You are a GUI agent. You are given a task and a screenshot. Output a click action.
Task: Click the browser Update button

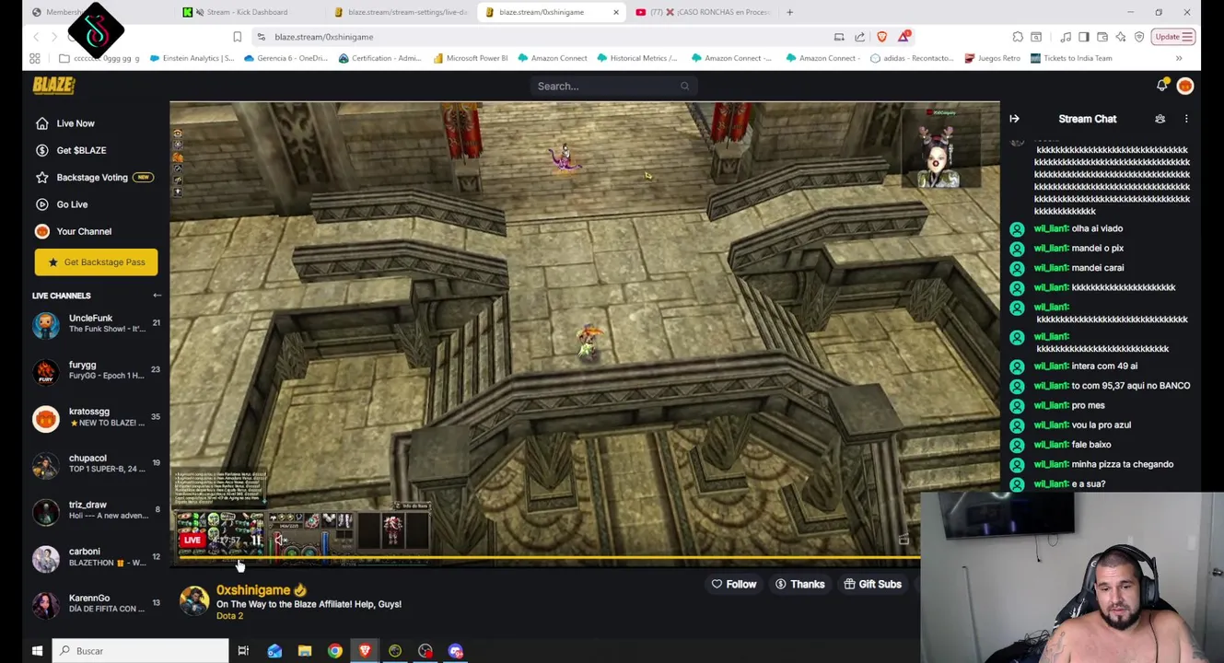click(1174, 37)
